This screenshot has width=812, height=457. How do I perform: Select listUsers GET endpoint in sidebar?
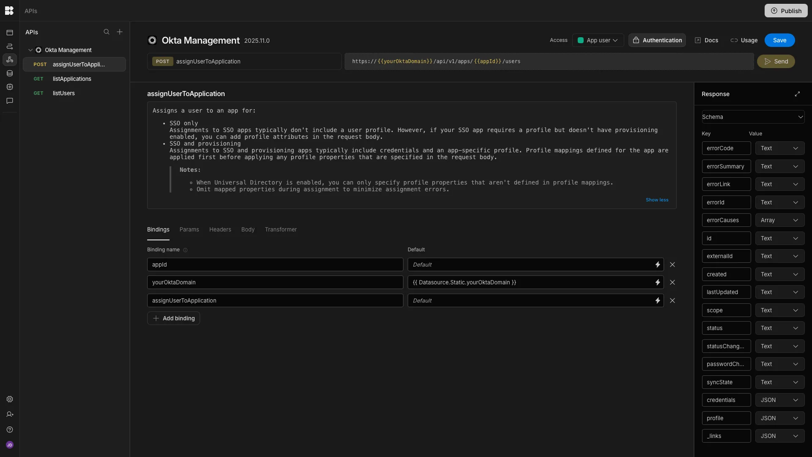[63, 93]
